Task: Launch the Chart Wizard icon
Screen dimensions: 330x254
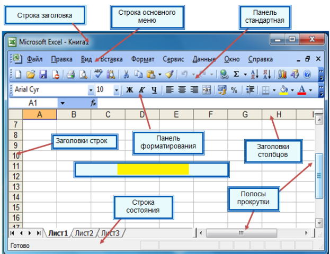Action: [282, 75]
